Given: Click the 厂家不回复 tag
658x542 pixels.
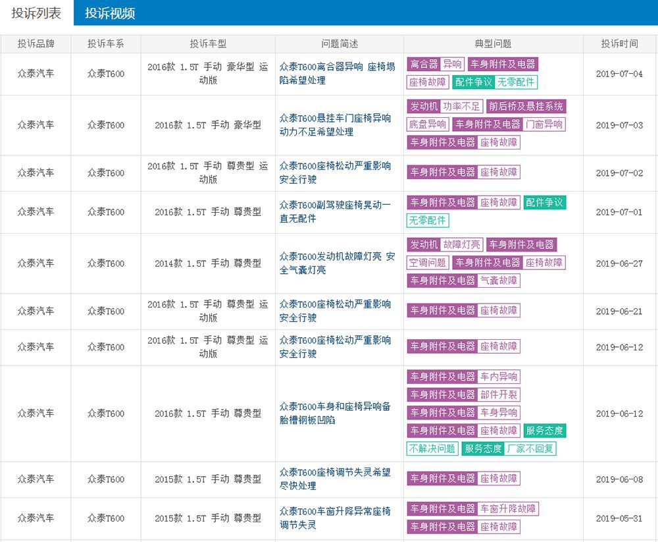Looking at the screenshot, I should [530, 449].
